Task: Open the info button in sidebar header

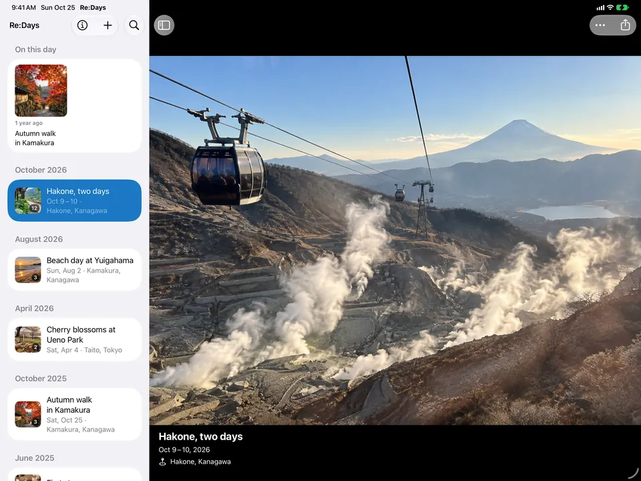Action: (x=82, y=25)
